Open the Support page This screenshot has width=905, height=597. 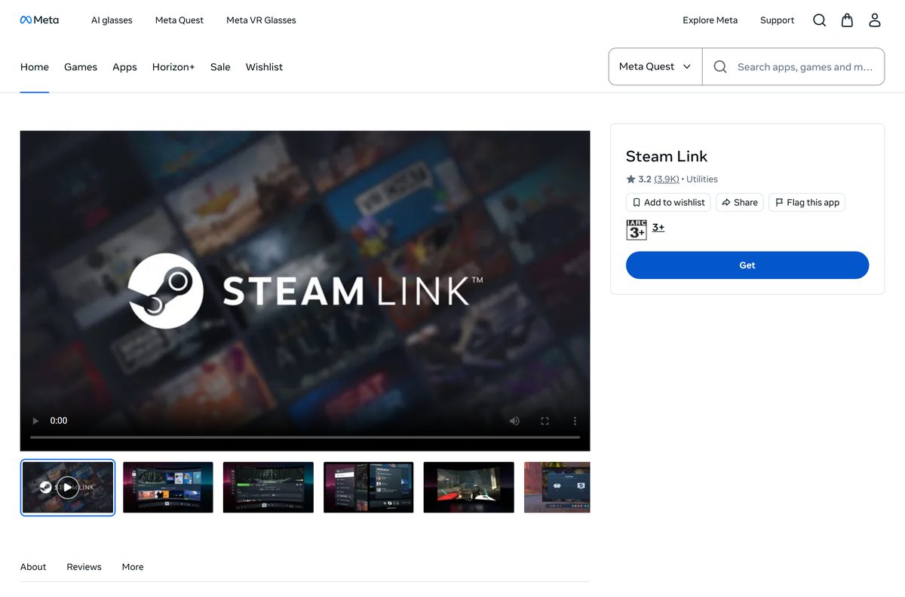click(x=777, y=20)
